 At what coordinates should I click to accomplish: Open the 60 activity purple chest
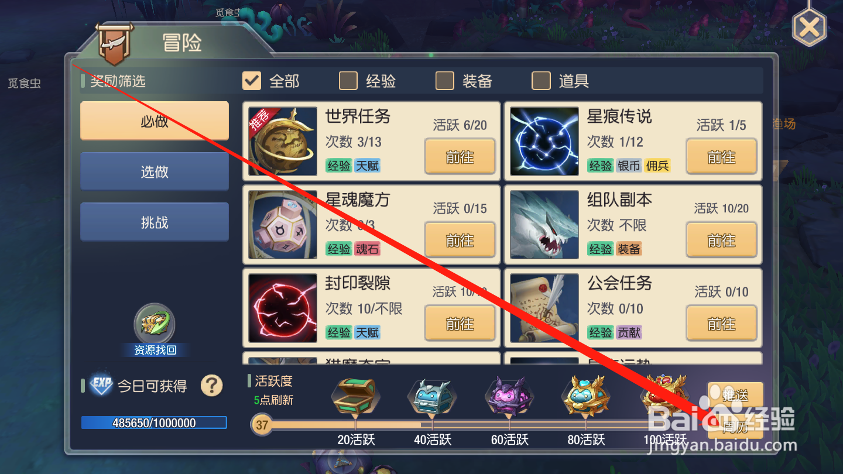[x=509, y=396]
